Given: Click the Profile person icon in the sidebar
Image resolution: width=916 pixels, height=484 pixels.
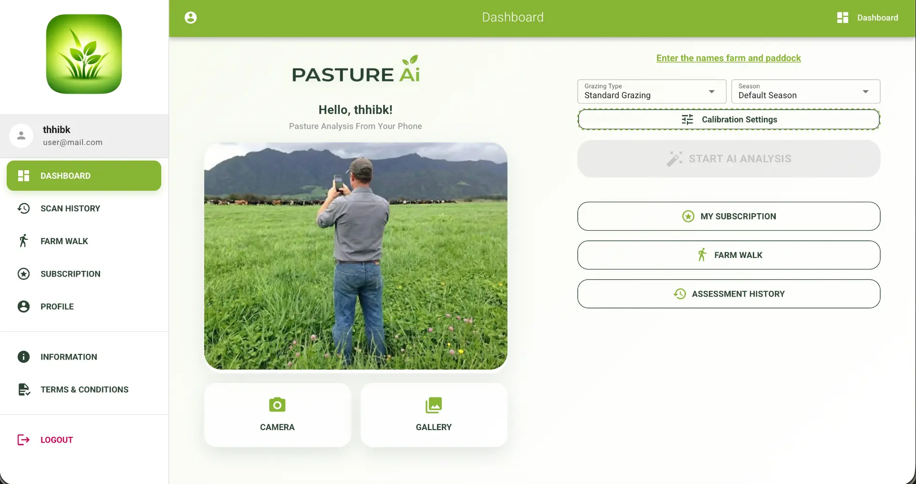Looking at the screenshot, I should point(23,306).
